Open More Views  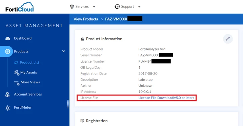[x=30, y=82]
